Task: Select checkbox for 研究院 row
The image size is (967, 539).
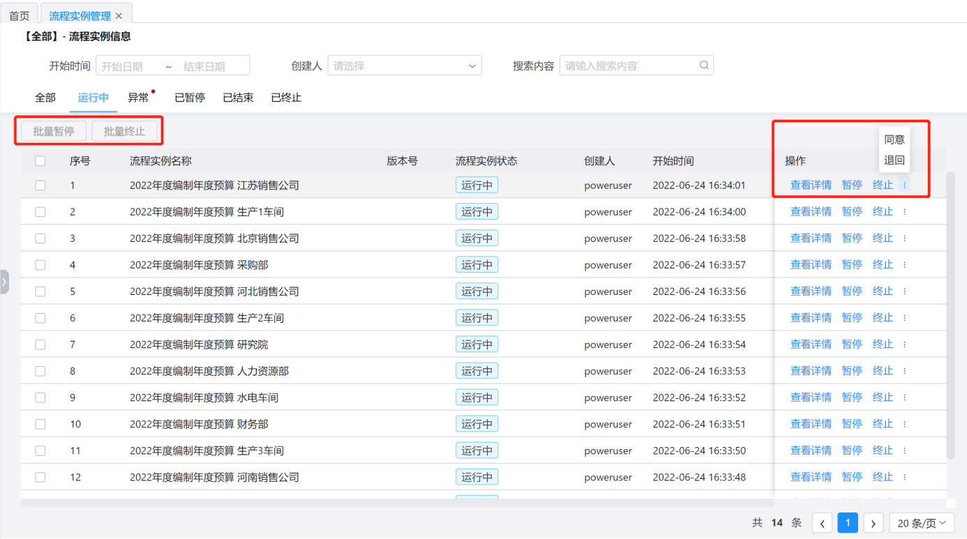Action: pyautogui.click(x=40, y=344)
